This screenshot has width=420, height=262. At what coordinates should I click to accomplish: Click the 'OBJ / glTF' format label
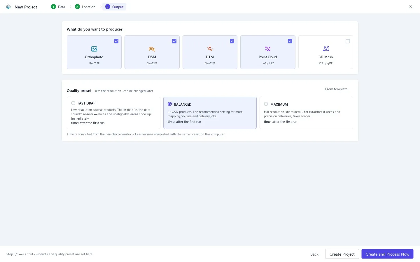pos(326,63)
